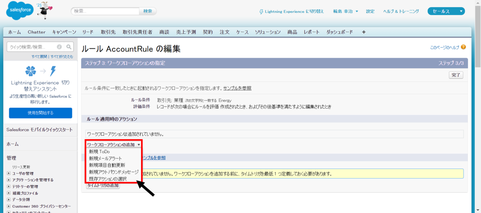The width and height of the screenshot is (481, 213).
Task: Open the 商品 tab
Action: pyautogui.click(x=292, y=32)
